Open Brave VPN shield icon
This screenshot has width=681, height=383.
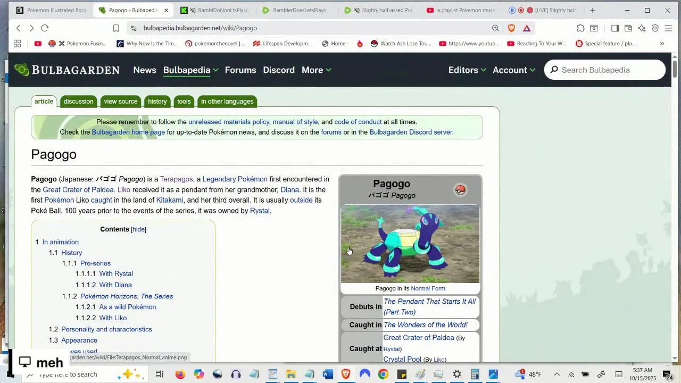[x=655, y=28]
